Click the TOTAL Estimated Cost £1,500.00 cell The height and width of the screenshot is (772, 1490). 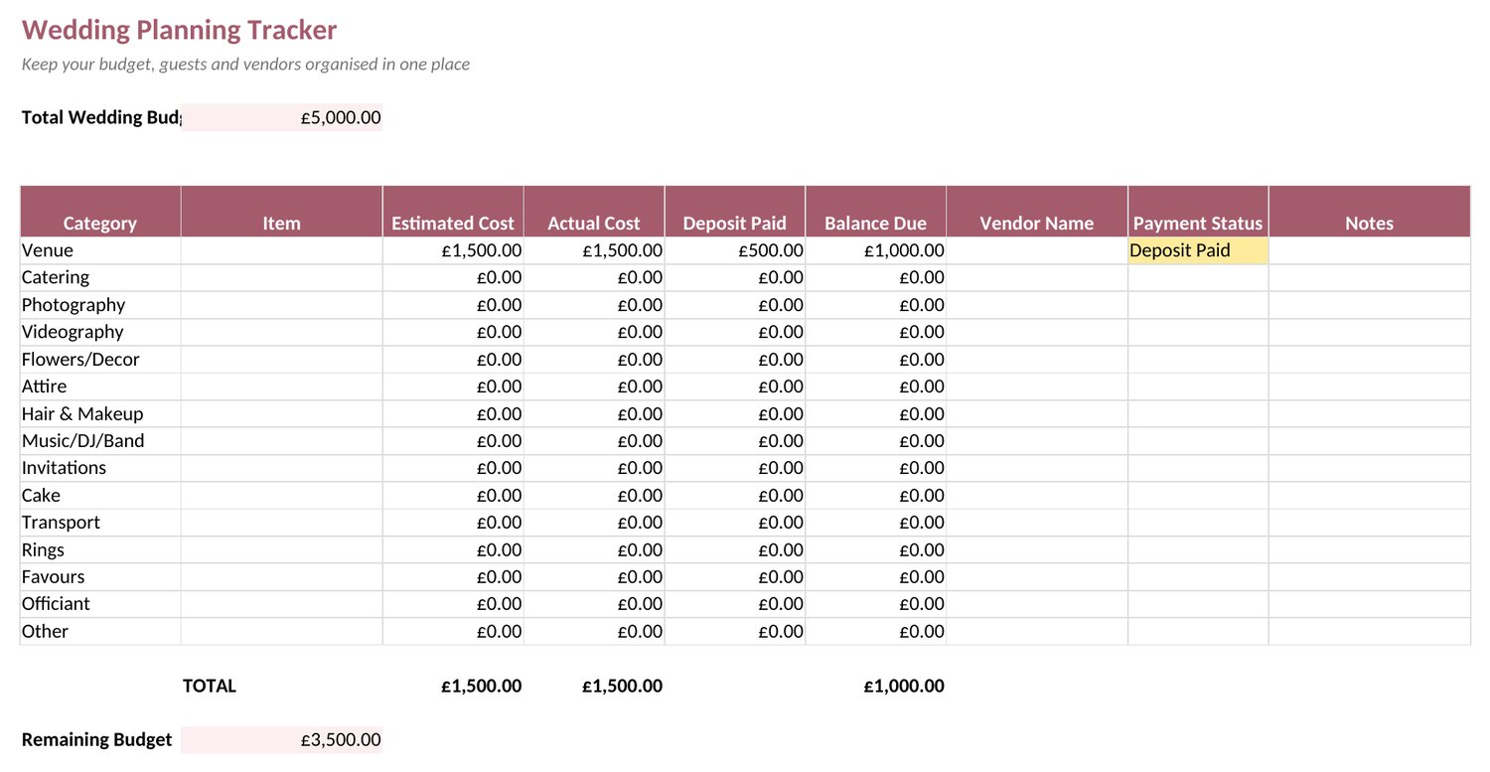[453, 686]
